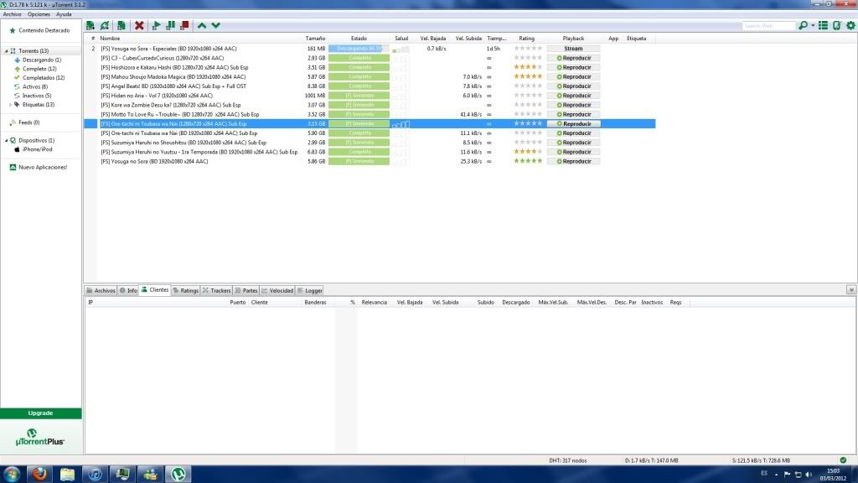This screenshot has height=483, width=858.
Task: Collapse the Dispositivos tree node arrow
Action: pyautogui.click(x=7, y=141)
